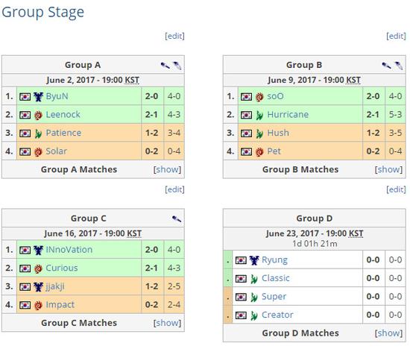The height and width of the screenshot is (349, 410).
Task: Show the Group A Matches list
Action: point(167,169)
